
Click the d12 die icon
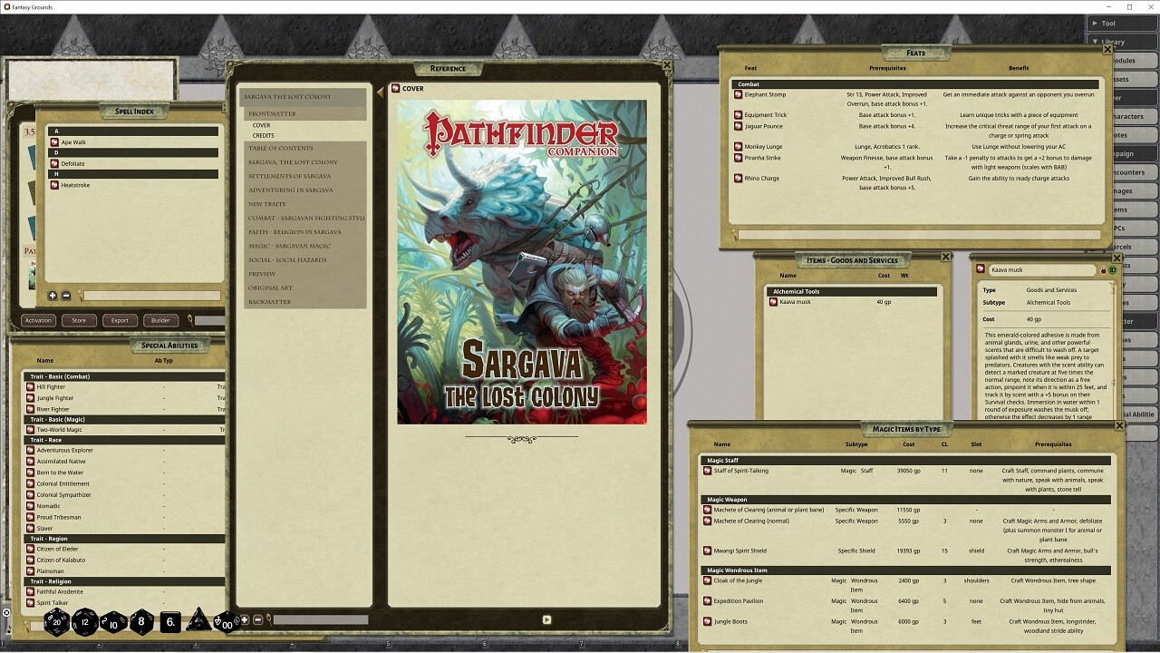pyautogui.click(x=85, y=622)
